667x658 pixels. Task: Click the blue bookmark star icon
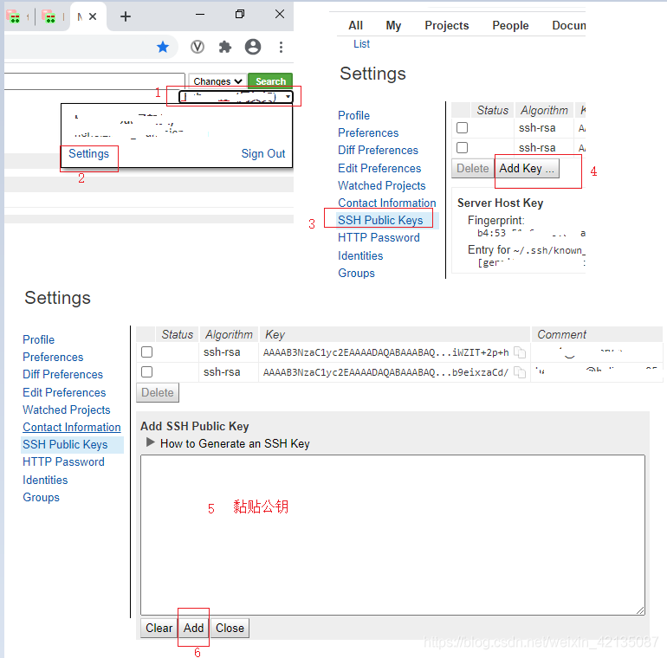[x=163, y=47]
